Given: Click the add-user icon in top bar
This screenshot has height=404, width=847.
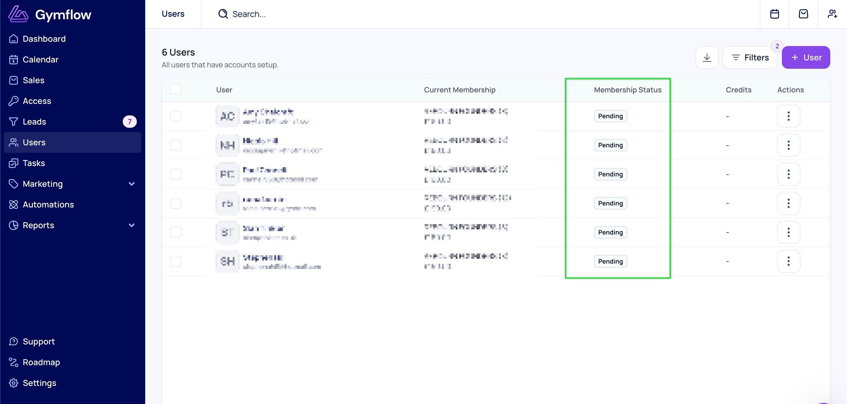Looking at the screenshot, I should (x=832, y=14).
